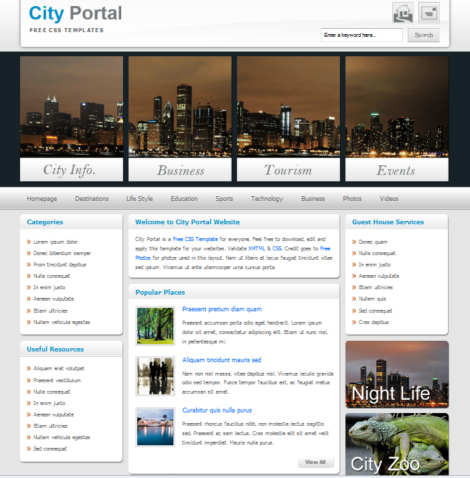
Task: Open the City Info. banner image
Action: (72, 118)
